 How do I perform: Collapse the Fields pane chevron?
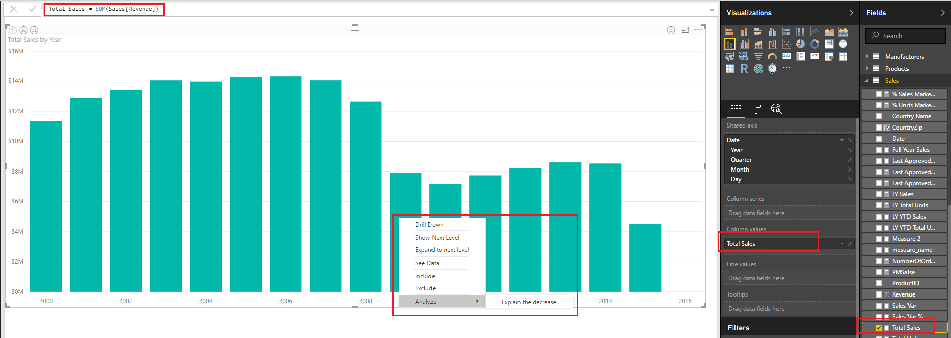[x=943, y=13]
